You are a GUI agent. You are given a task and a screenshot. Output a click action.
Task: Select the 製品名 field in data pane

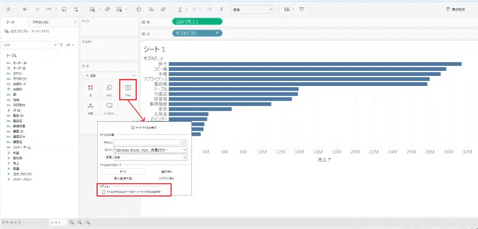18,120
